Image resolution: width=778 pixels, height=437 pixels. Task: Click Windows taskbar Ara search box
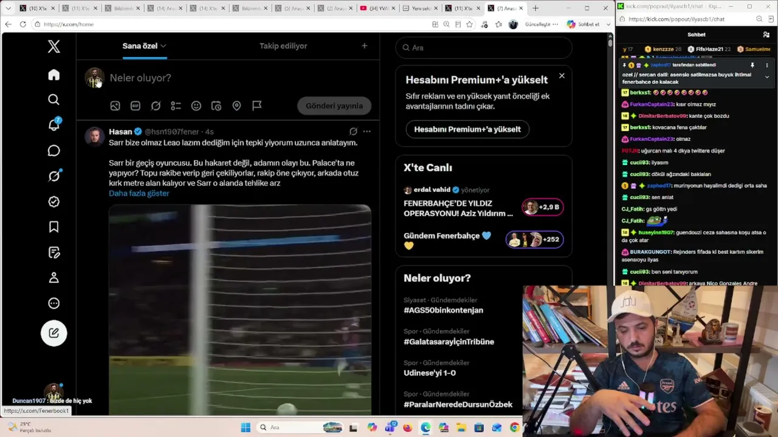(301, 427)
